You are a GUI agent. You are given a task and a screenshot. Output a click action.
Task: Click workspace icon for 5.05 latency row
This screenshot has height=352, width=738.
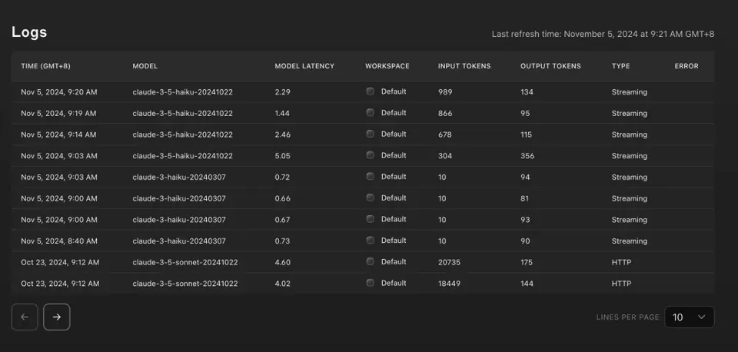[371, 154]
